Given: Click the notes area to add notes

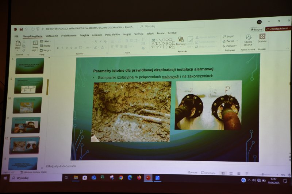Looking at the screenshot, I should pyautogui.click(x=61, y=166).
